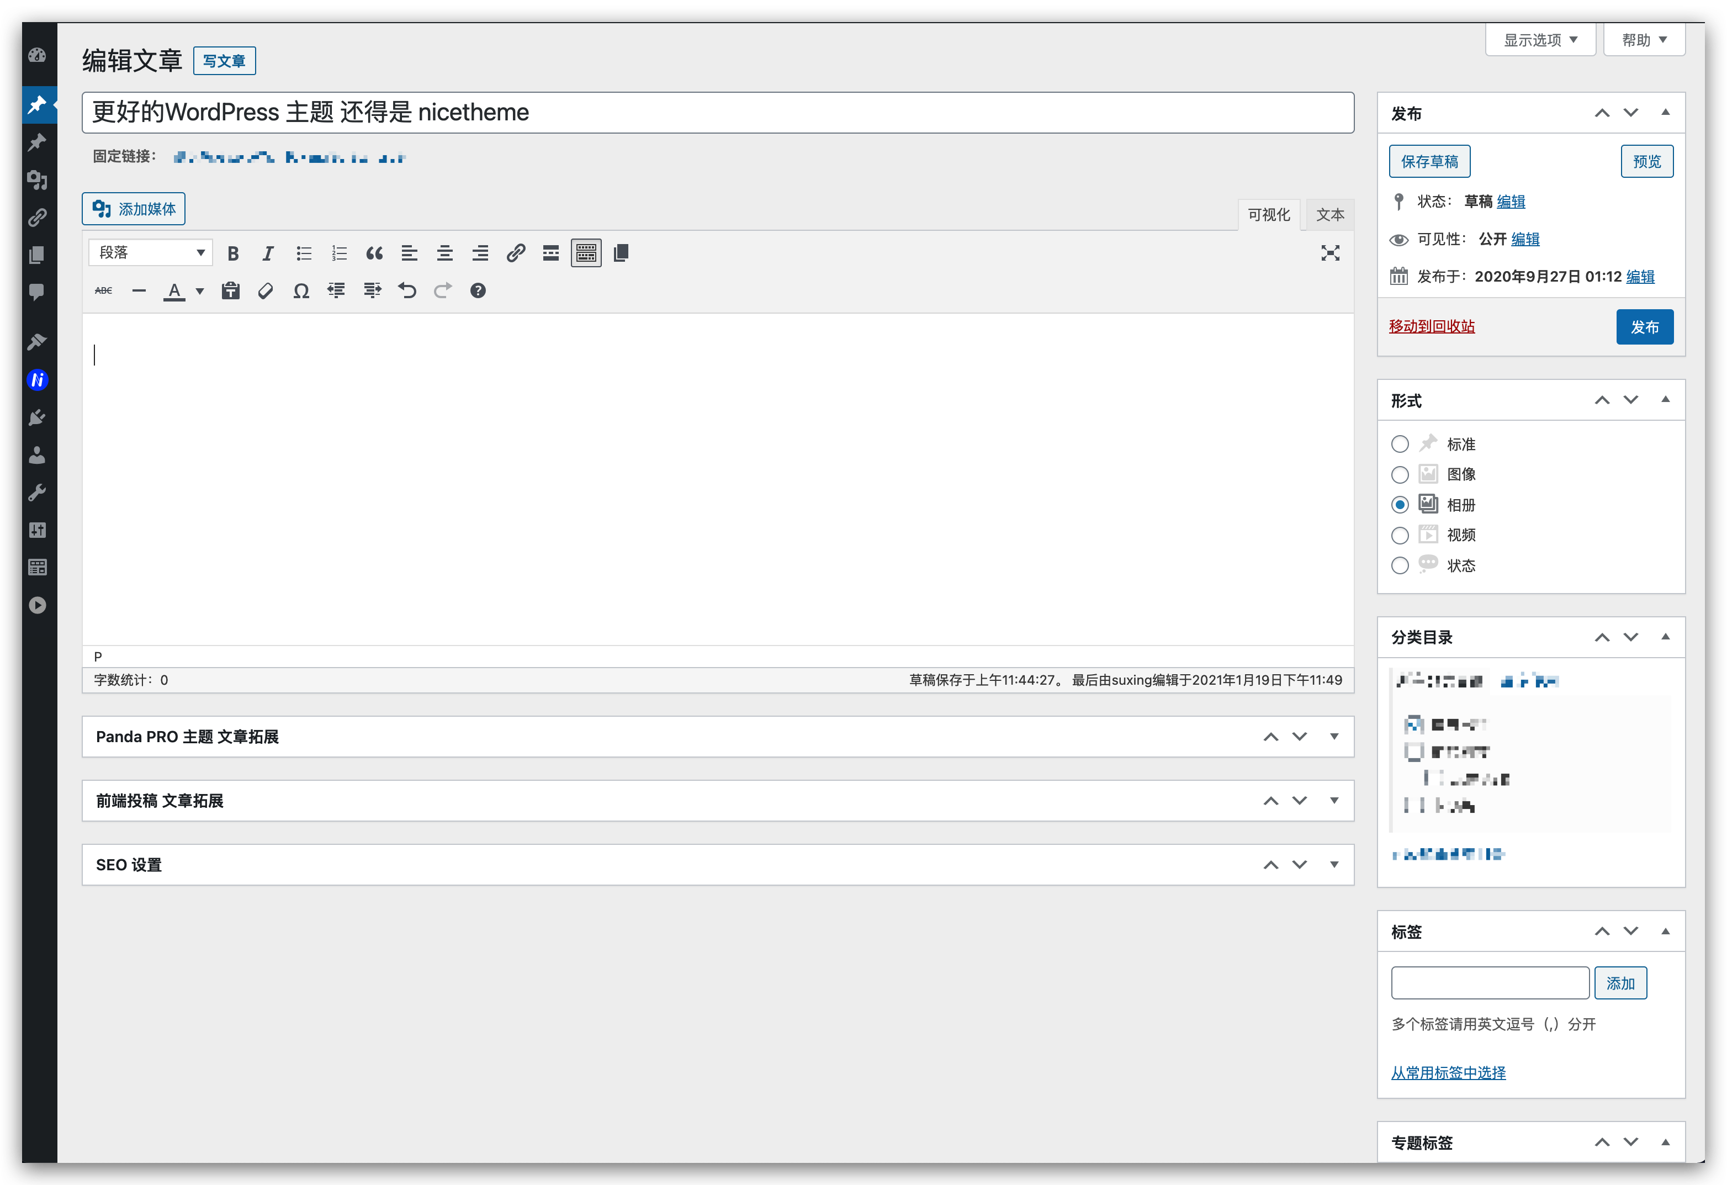Toggle italic formatting in editor toolbar
Viewport: 1727px width, 1185px height.
[x=268, y=253]
